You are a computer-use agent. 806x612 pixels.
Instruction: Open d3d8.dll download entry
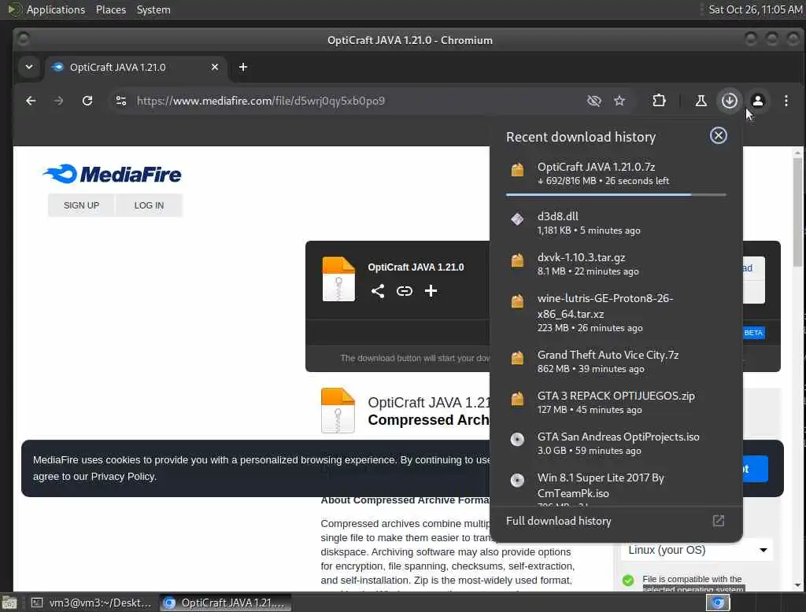pos(616,223)
